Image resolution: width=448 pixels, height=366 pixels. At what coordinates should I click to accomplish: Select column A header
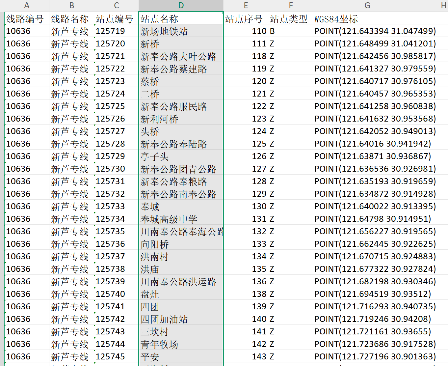click(27, 6)
